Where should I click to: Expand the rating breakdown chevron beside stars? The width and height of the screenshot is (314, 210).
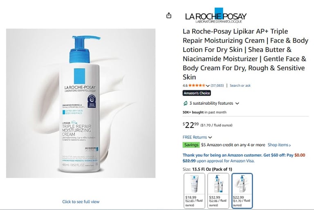click(208, 86)
